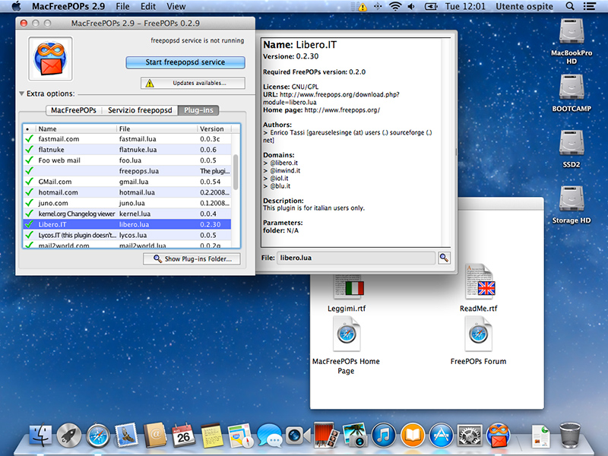This screenshot has height=456, width=608.
Task: Click the warning icon in the menu bar
Action: point(363,7)
